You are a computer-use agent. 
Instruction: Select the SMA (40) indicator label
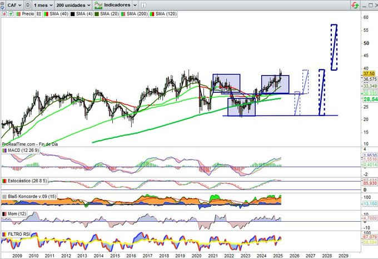59,14
